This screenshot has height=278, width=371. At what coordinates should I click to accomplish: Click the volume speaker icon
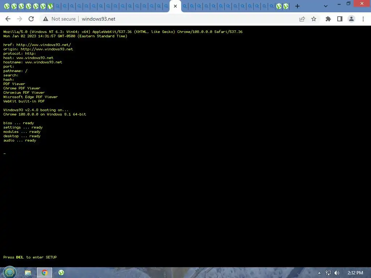click(x=337, y=273)
